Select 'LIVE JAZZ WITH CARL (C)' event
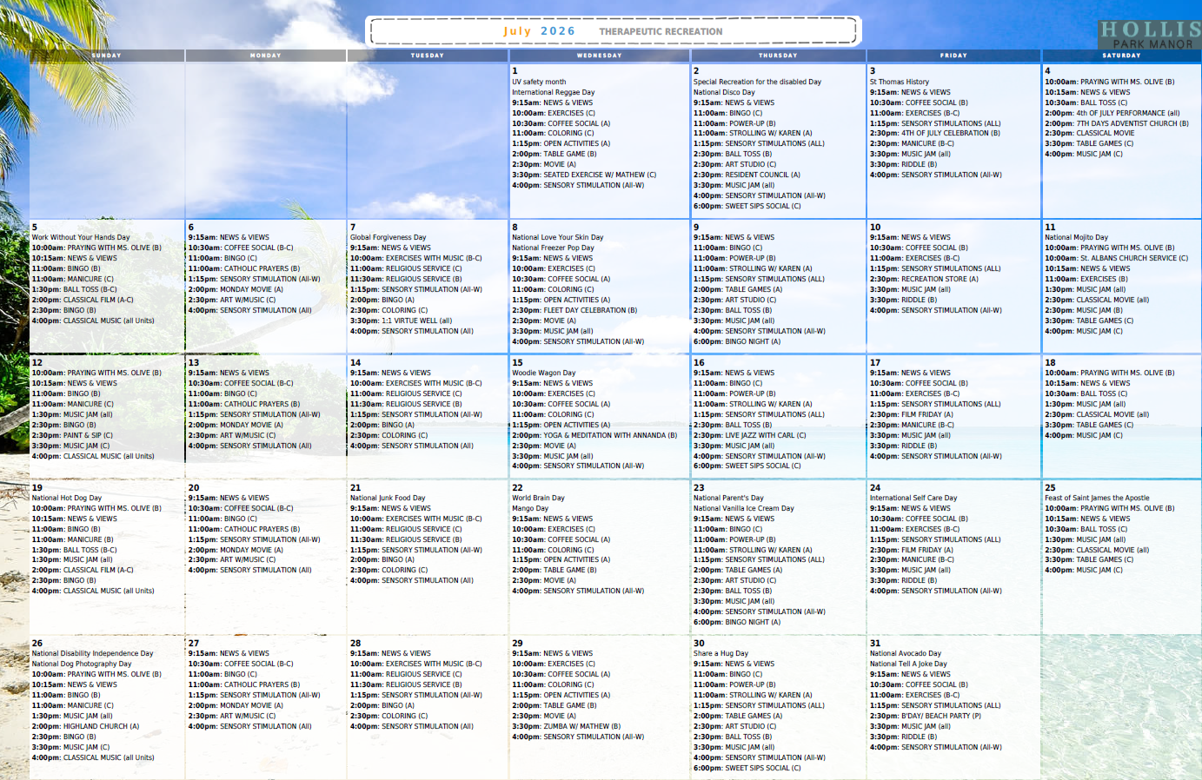1202x780 pixels. (x=747, y=435)
